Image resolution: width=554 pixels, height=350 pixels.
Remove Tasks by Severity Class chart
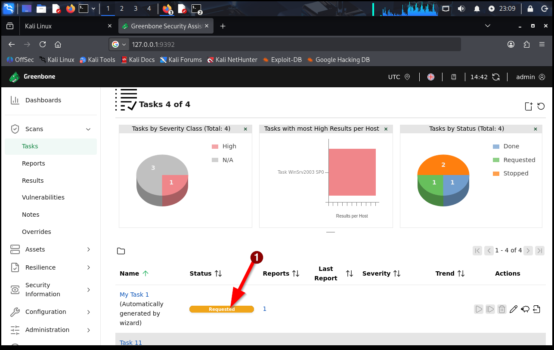pyautogui.click(x=245, y=129)
